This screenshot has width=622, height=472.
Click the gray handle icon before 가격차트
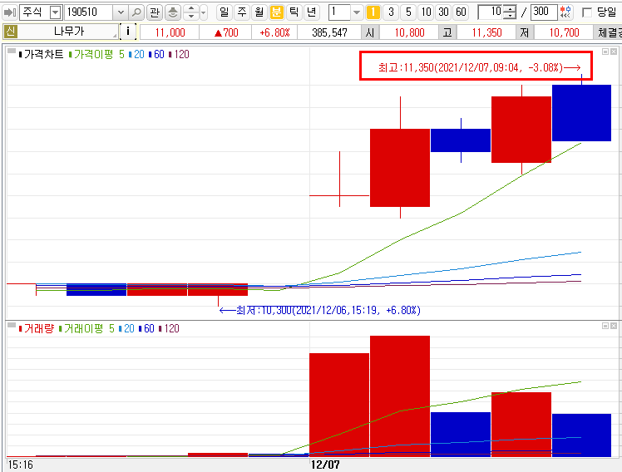click(12, 51)
